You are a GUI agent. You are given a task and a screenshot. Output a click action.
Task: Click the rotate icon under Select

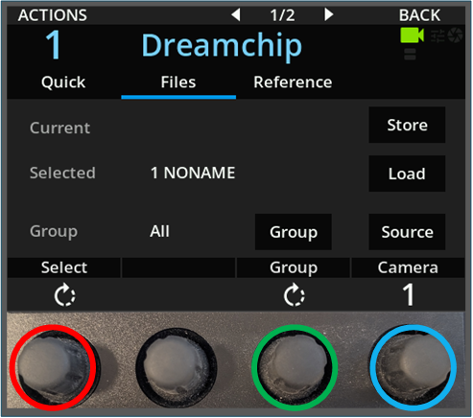64,294
